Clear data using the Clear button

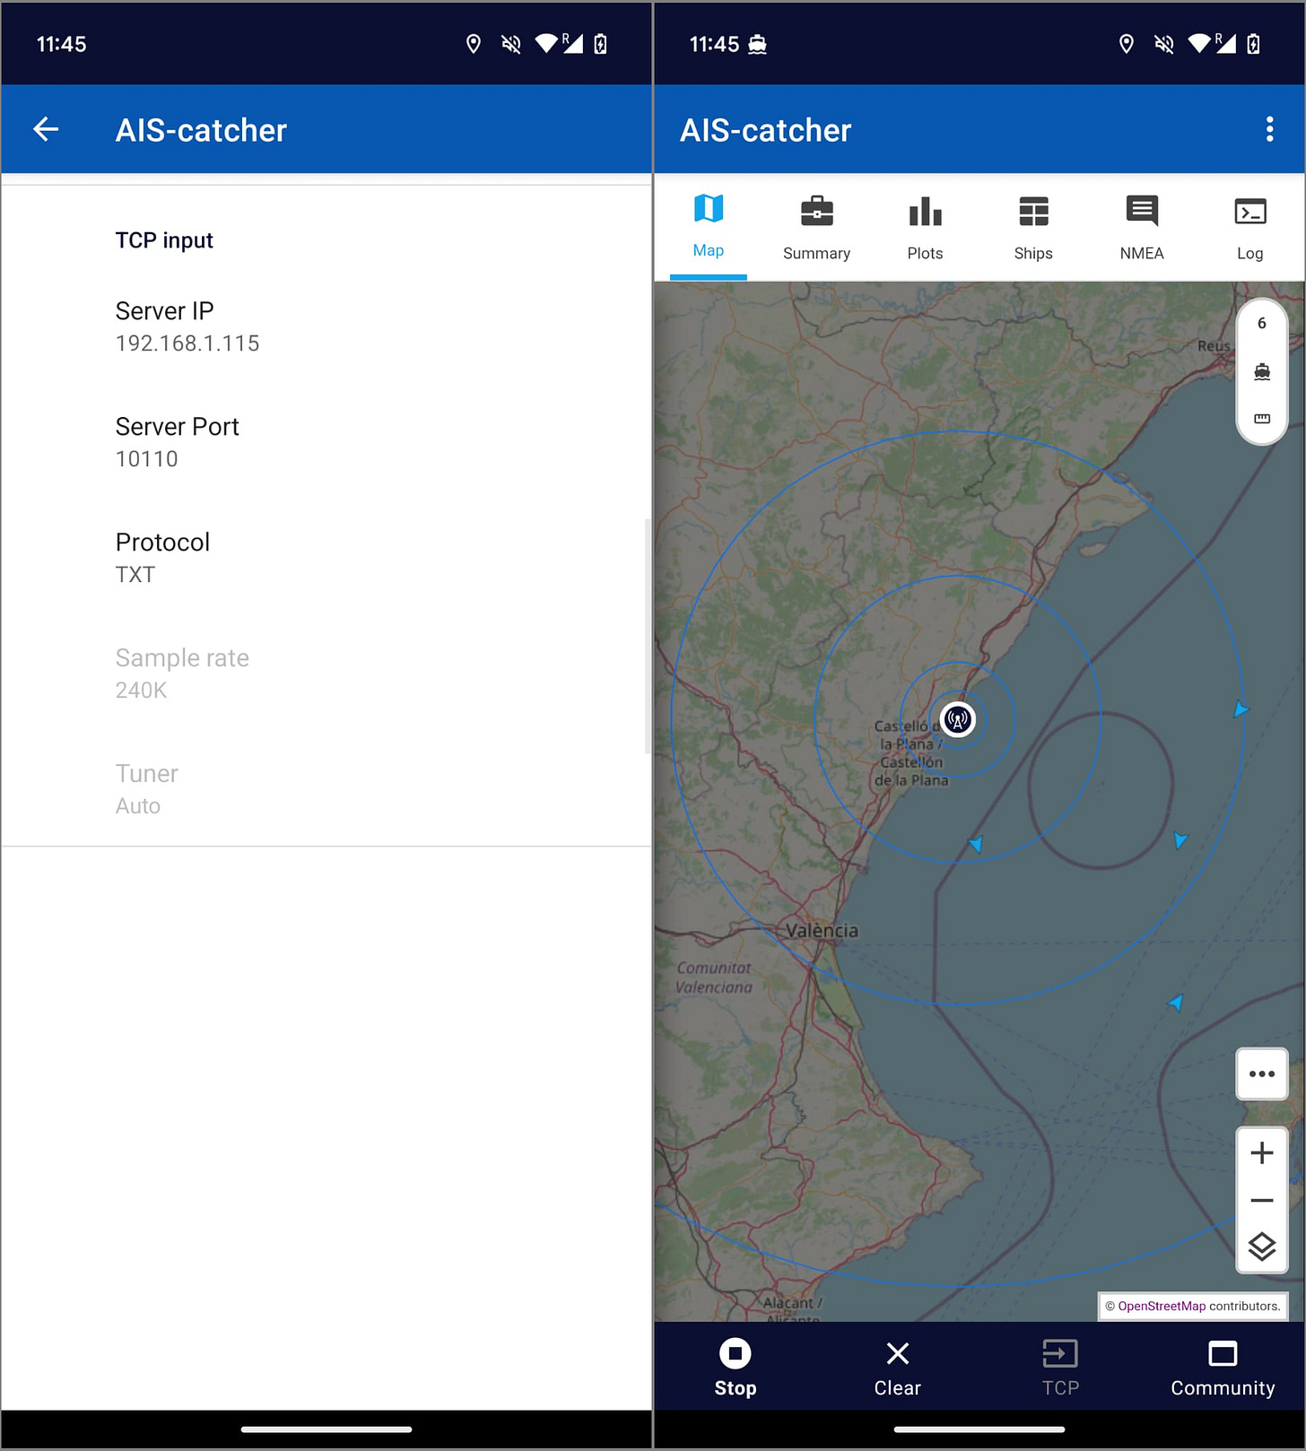coord(897,1367)
